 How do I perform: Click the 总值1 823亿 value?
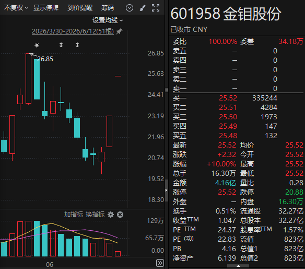coord(294,249)
